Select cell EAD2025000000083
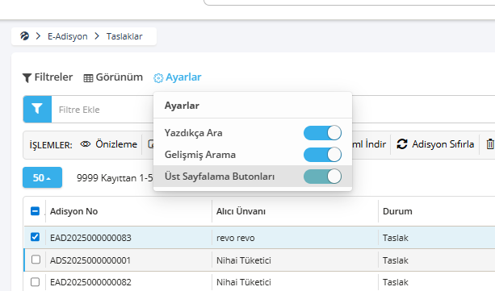Screen dimensions: 495x291 click(x=90, y=238)
